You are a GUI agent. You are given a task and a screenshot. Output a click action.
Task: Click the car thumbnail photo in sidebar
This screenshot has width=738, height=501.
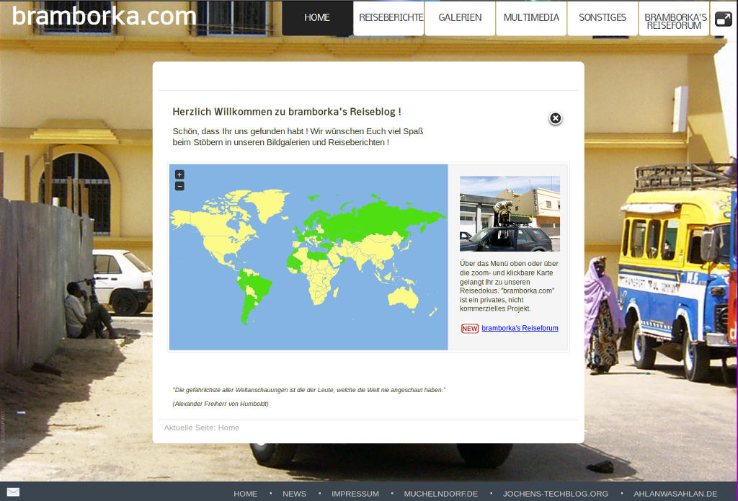pyautogui.click(x=510, y=213)
